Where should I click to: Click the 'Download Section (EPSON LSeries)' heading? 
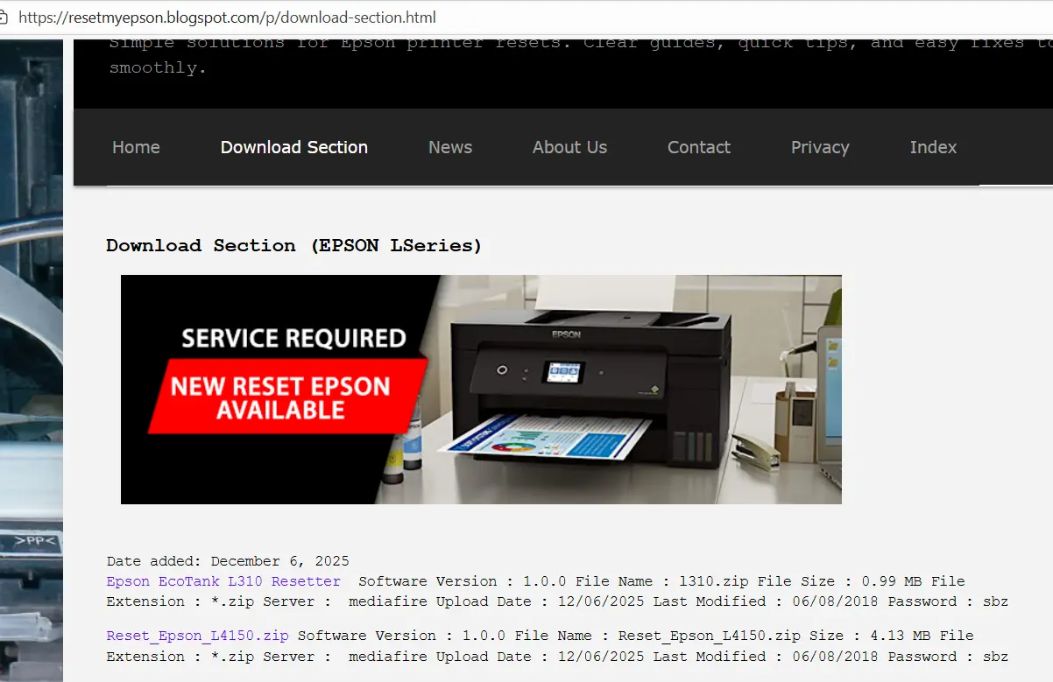[x=294, y=245]
